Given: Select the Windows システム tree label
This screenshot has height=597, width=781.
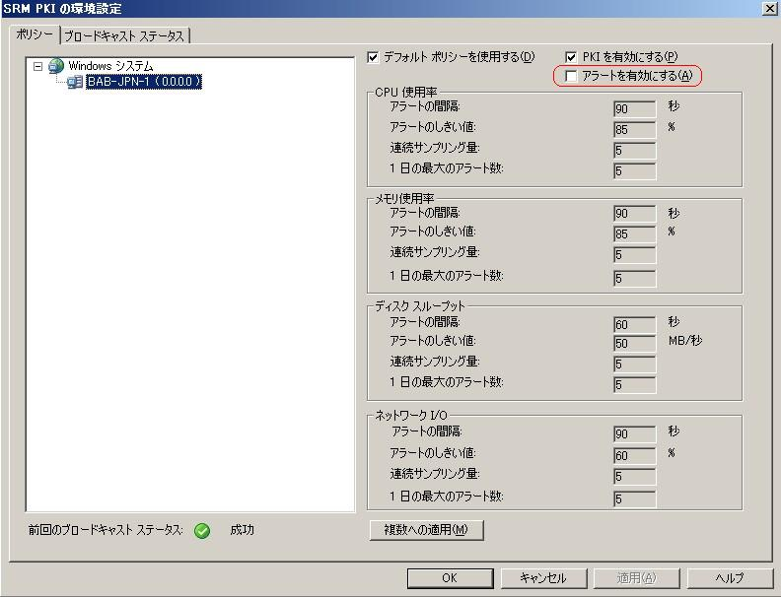Looking at the screenshot, I should pyautogui.click(x=110, y=66).
